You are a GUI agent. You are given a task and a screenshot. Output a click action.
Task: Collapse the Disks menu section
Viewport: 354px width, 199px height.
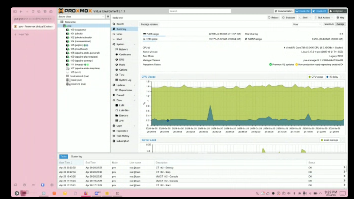(134, 100)
